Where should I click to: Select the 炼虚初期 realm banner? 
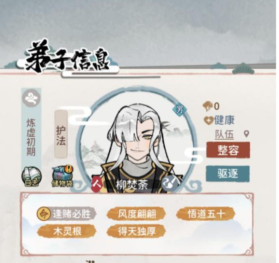[31, 137]
